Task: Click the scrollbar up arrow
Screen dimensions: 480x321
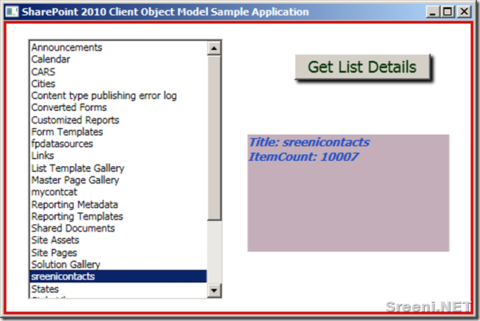Action: coord(214,48)
